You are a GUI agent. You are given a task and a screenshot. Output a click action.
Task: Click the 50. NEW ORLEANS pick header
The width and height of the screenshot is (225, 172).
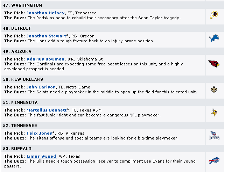[x=23, y=79]
